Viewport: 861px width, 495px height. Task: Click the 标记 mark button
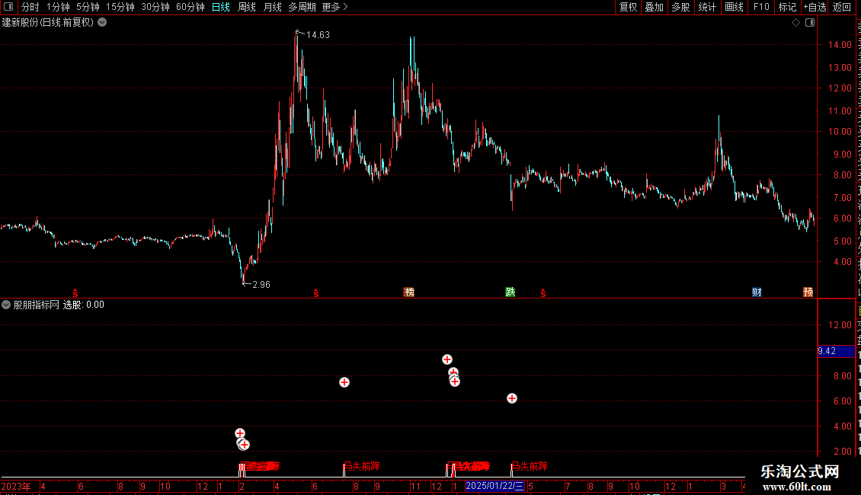point(787,7)
